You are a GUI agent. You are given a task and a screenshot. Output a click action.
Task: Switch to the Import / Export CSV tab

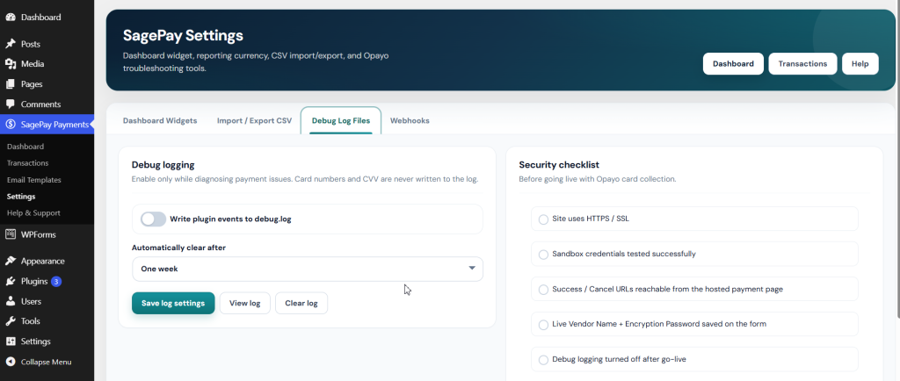point(254,120)
